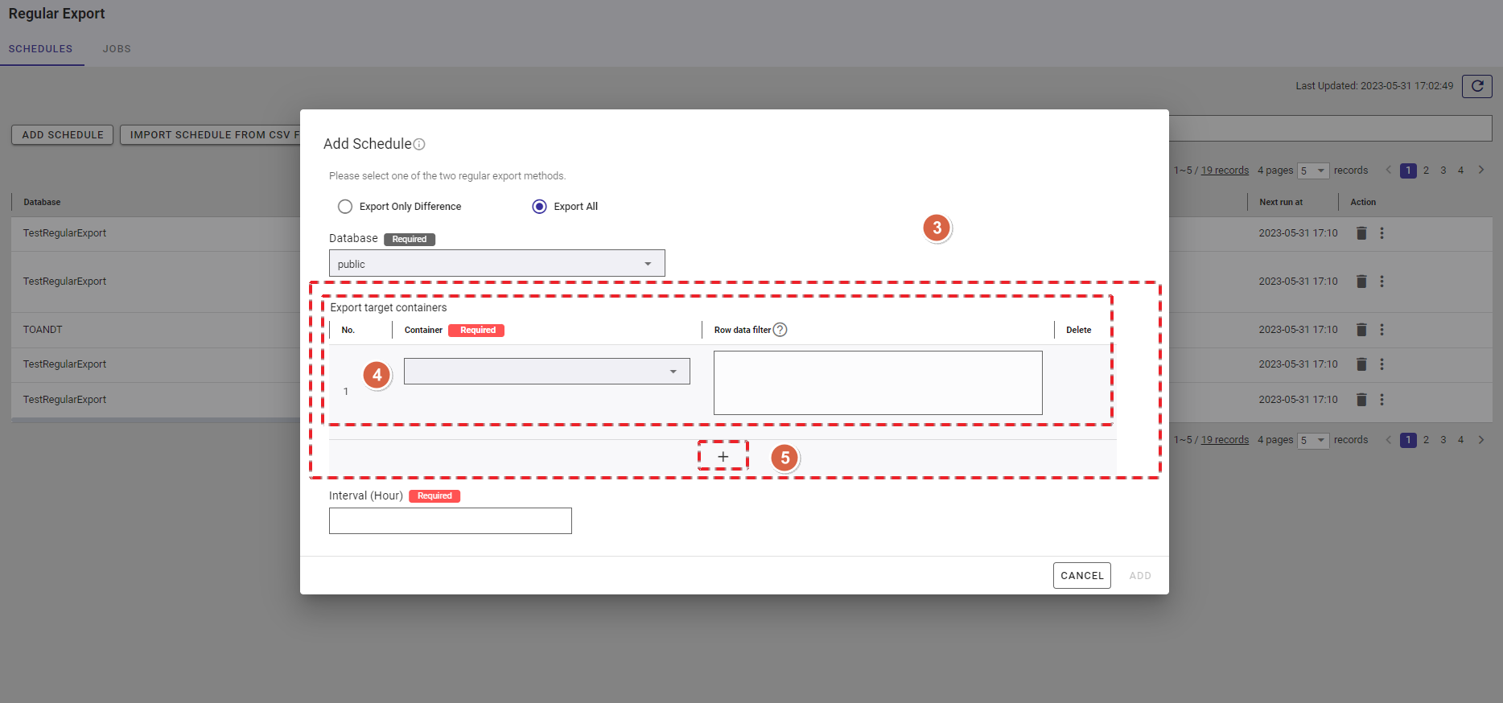Image resolution: width=1503 pixels, height=703 pixels.
Task: Switch to the Jobs tab
Action: pos(117,49)
